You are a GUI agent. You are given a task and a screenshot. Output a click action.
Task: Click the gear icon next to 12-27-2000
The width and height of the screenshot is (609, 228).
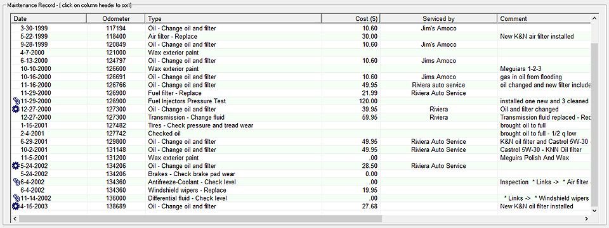(16, 110)
